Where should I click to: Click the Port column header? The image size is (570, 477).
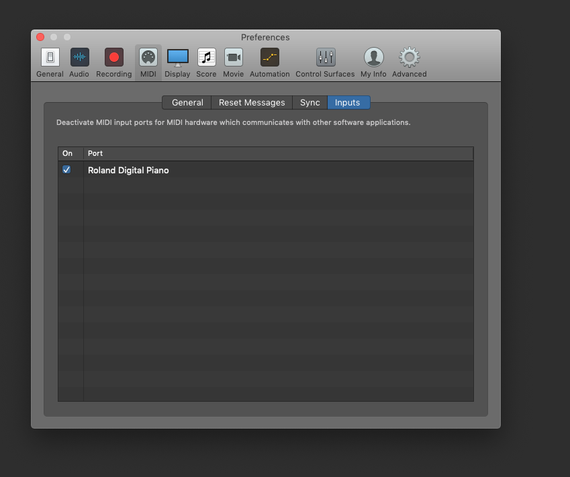tap(279, 154)
